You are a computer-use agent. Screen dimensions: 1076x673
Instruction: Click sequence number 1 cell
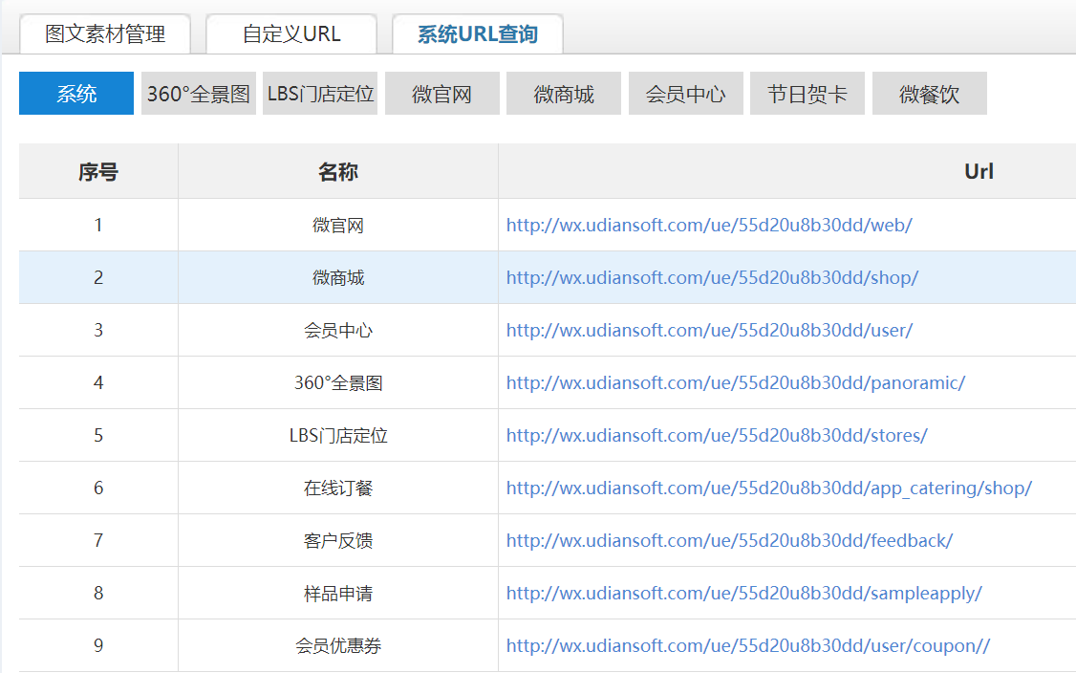(x=98, y=226)
